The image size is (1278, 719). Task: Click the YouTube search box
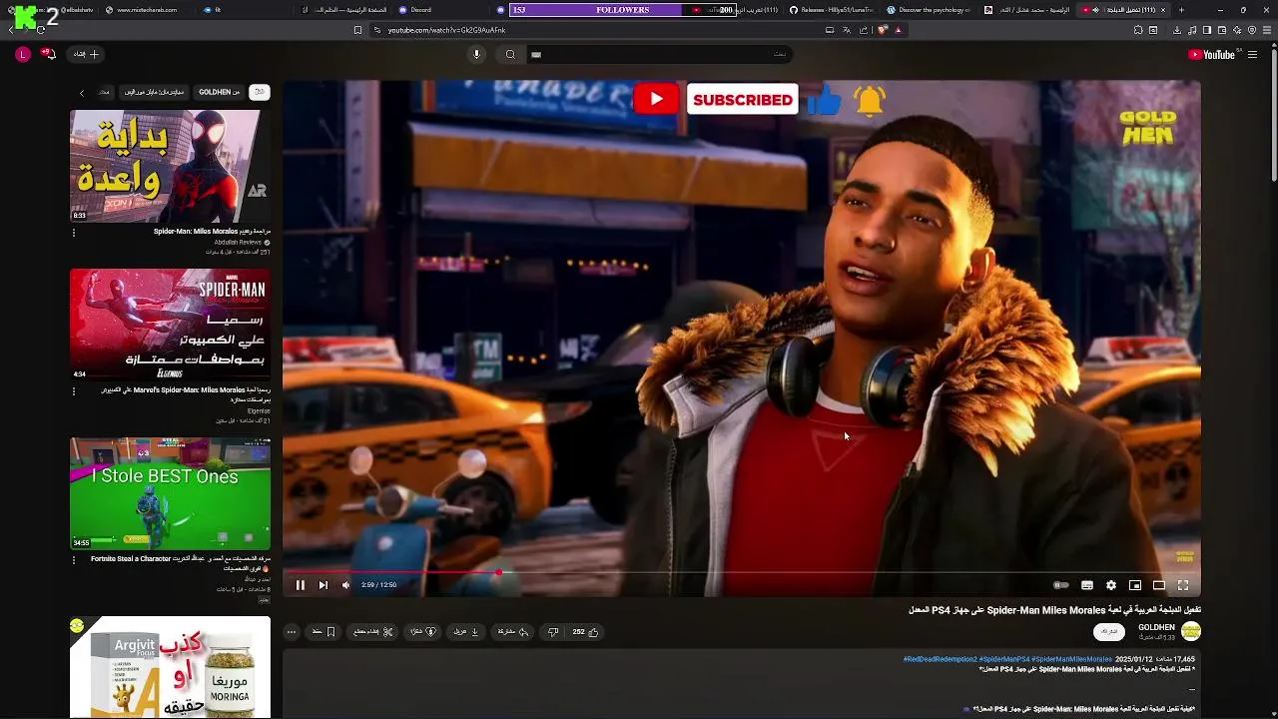click(x=659, y=55)
